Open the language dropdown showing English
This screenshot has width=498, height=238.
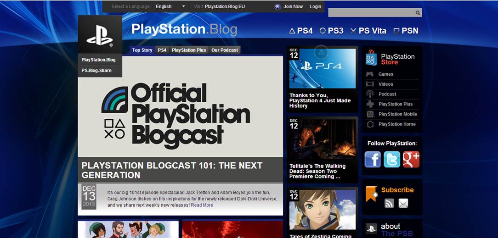pos(170,6)
